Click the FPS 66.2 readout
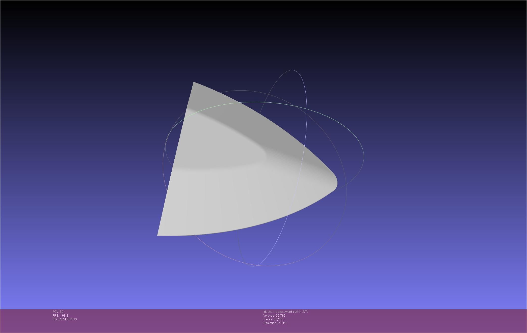 tap(60, 316)
